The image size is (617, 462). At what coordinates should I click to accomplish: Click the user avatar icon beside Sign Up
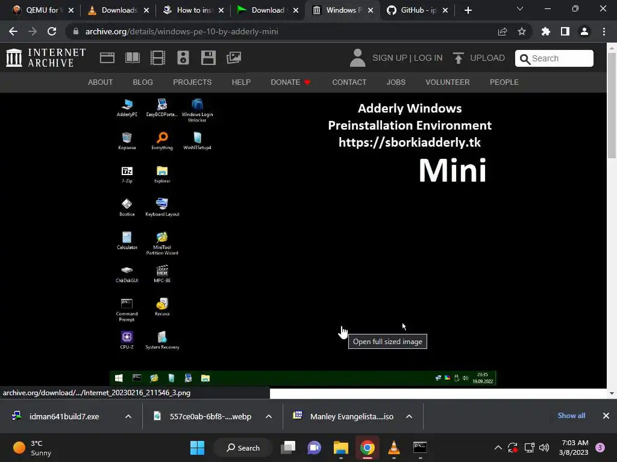358,58
